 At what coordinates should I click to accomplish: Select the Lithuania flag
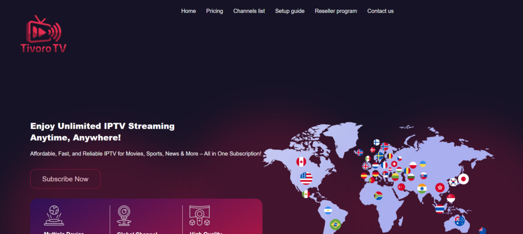point(395,177)
